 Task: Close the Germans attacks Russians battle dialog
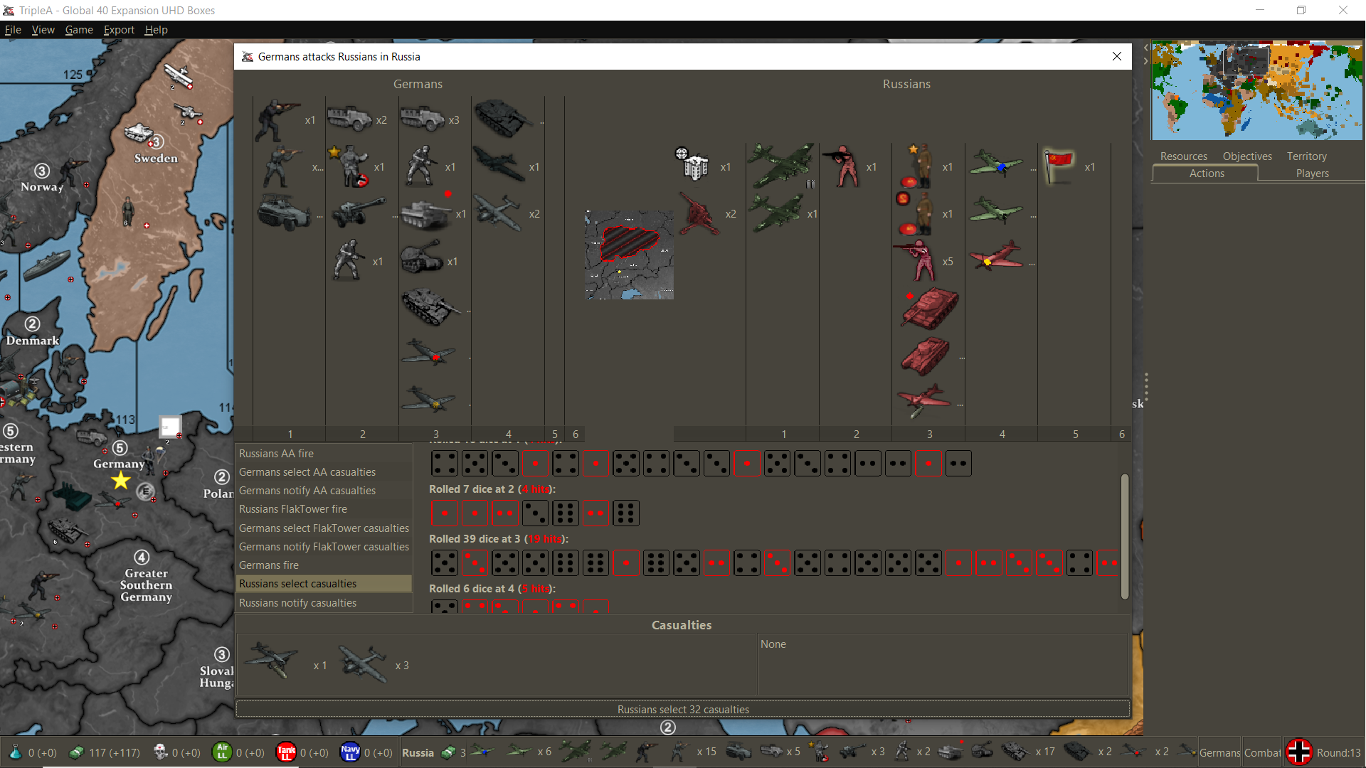(1116, 57)
